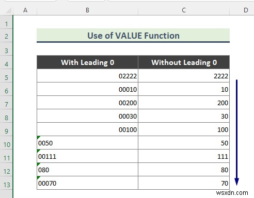
Task: Select cell containing 0050
Action: pyautogui.click(x=87, y=143)
